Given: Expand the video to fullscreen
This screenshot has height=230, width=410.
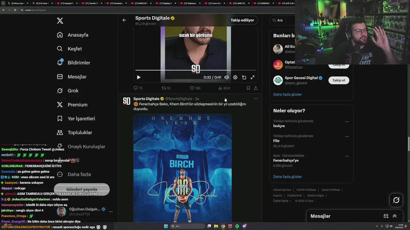Looking at the screenshot, I should 253,77.
